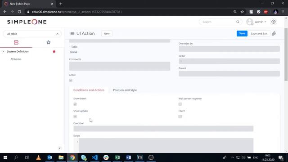Open Word from the taskbar

(x=128, y=157)
